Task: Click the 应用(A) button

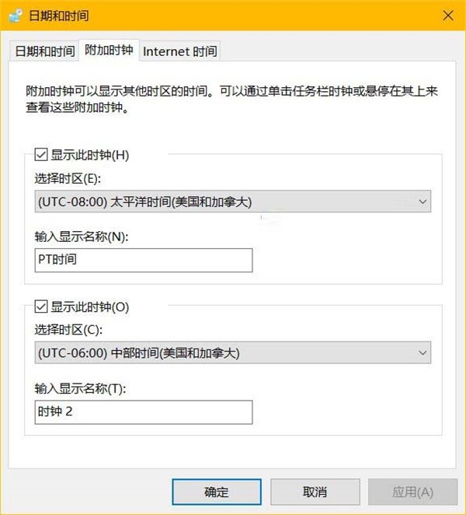Action: point(412,492)
